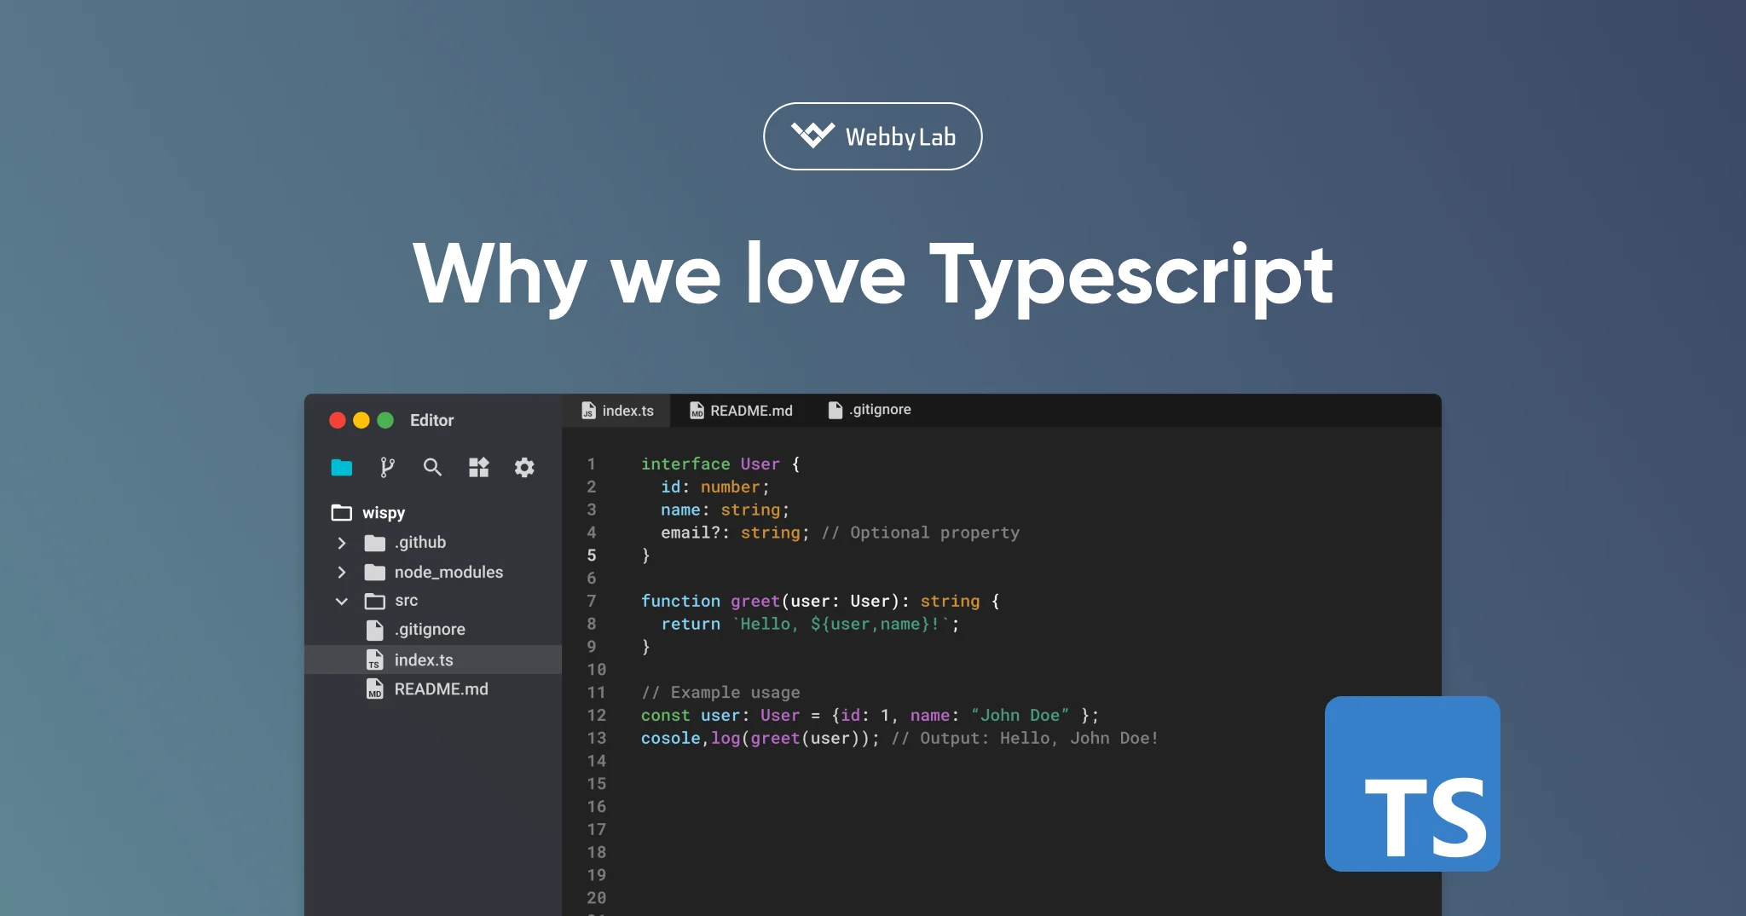Screen dimensions: 1746x916
Task: Open the Explorer file panel icon
Action: [x=341, y=467]
